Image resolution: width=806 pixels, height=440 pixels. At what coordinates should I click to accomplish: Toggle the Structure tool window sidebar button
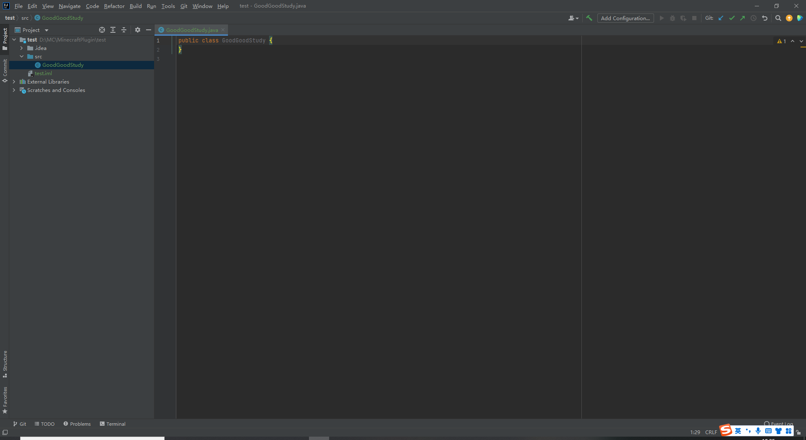5,364
